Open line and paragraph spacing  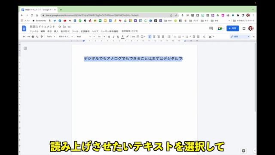click(169, 37)
